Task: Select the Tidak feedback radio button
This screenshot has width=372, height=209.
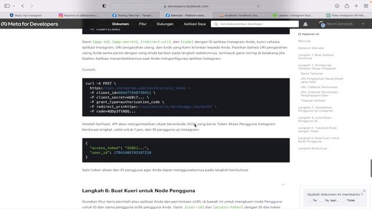Action: (344, 200)
